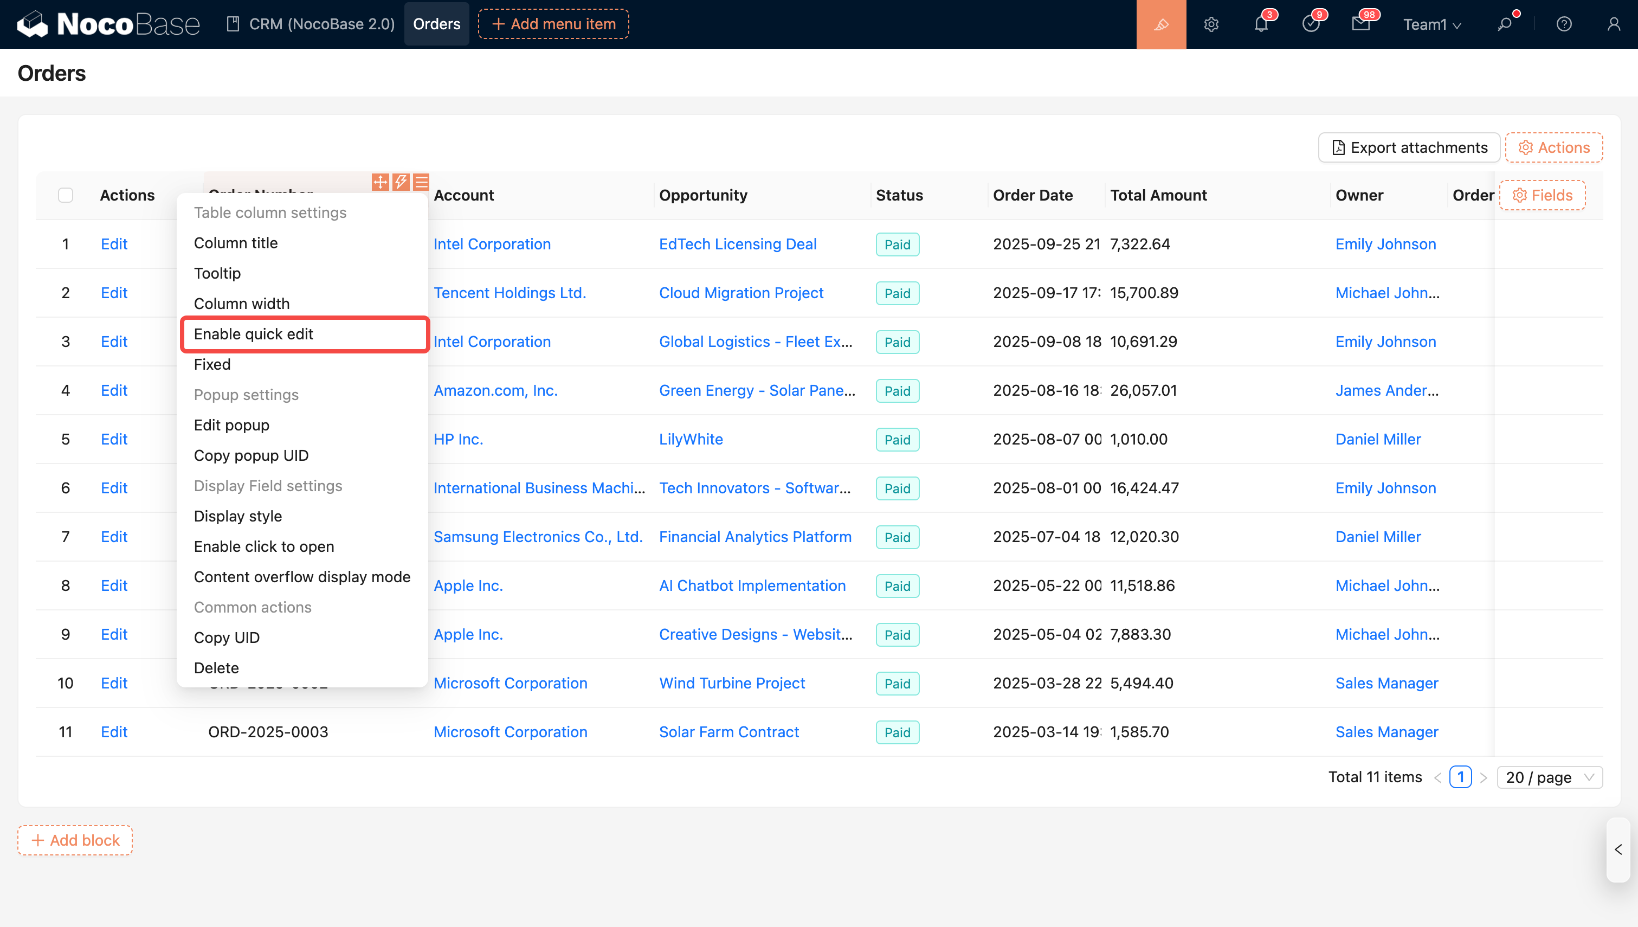The width and height of the screenshot is (1638, 927).
Task: Open the mail inbox icon
Action: 1360,24
